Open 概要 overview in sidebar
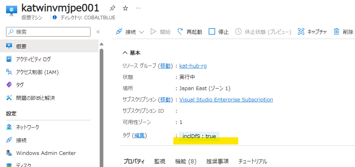This screenshot has height=167, width=355. click(49, 46)
